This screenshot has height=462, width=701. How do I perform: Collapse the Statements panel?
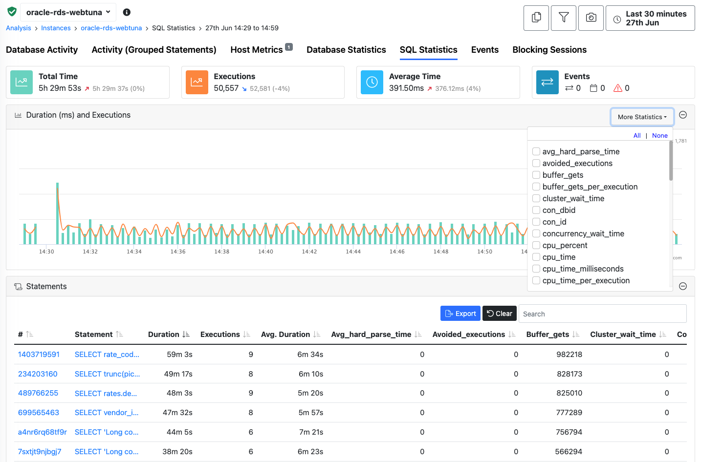(x=683, y=286)
